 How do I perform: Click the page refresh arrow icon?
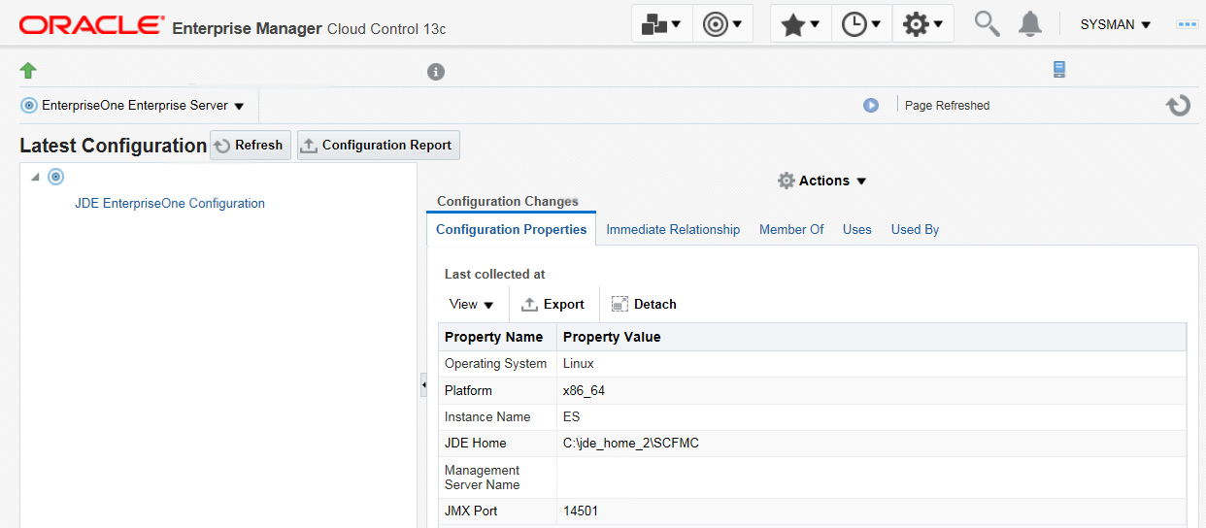(1178, 105)
